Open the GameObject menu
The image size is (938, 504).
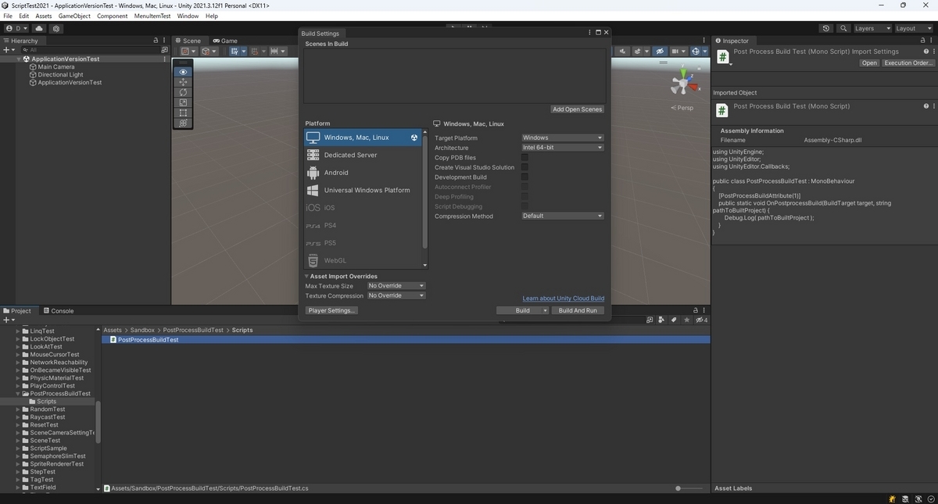(74, 15)
